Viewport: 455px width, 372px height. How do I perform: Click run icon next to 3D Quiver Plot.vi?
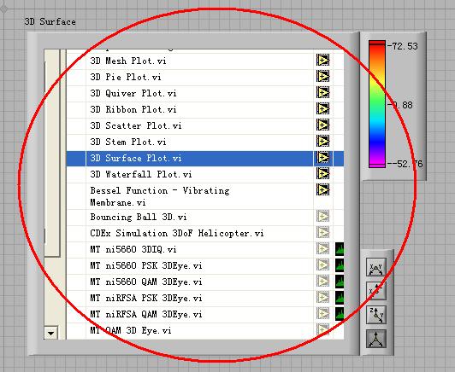[x=323, y=93]
